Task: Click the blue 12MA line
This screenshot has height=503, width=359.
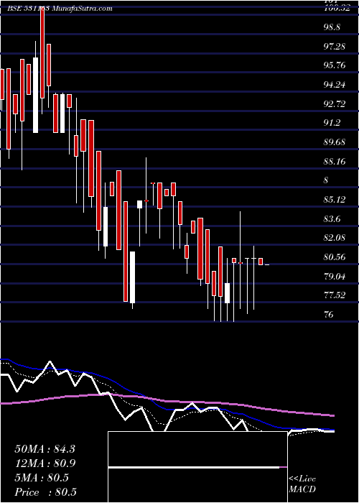Action: click(167, 409)
